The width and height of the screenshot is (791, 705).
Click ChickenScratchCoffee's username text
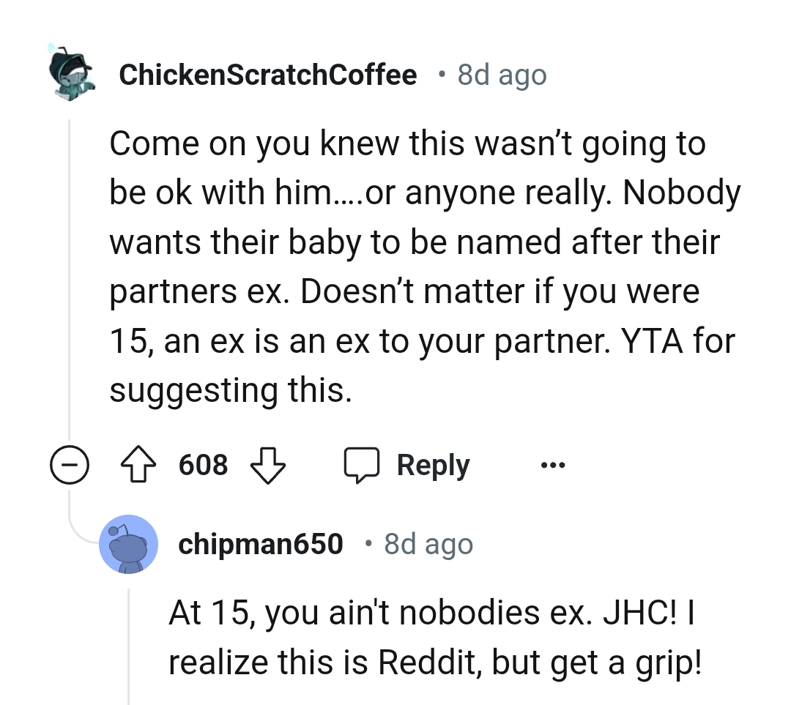(267, 73)
